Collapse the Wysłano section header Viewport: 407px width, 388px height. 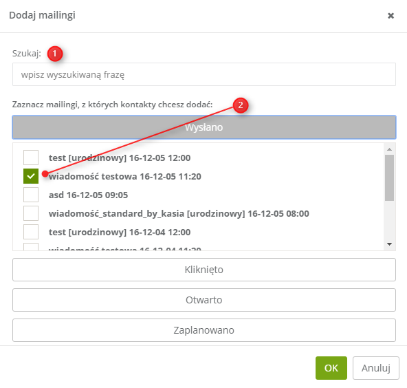204,127
